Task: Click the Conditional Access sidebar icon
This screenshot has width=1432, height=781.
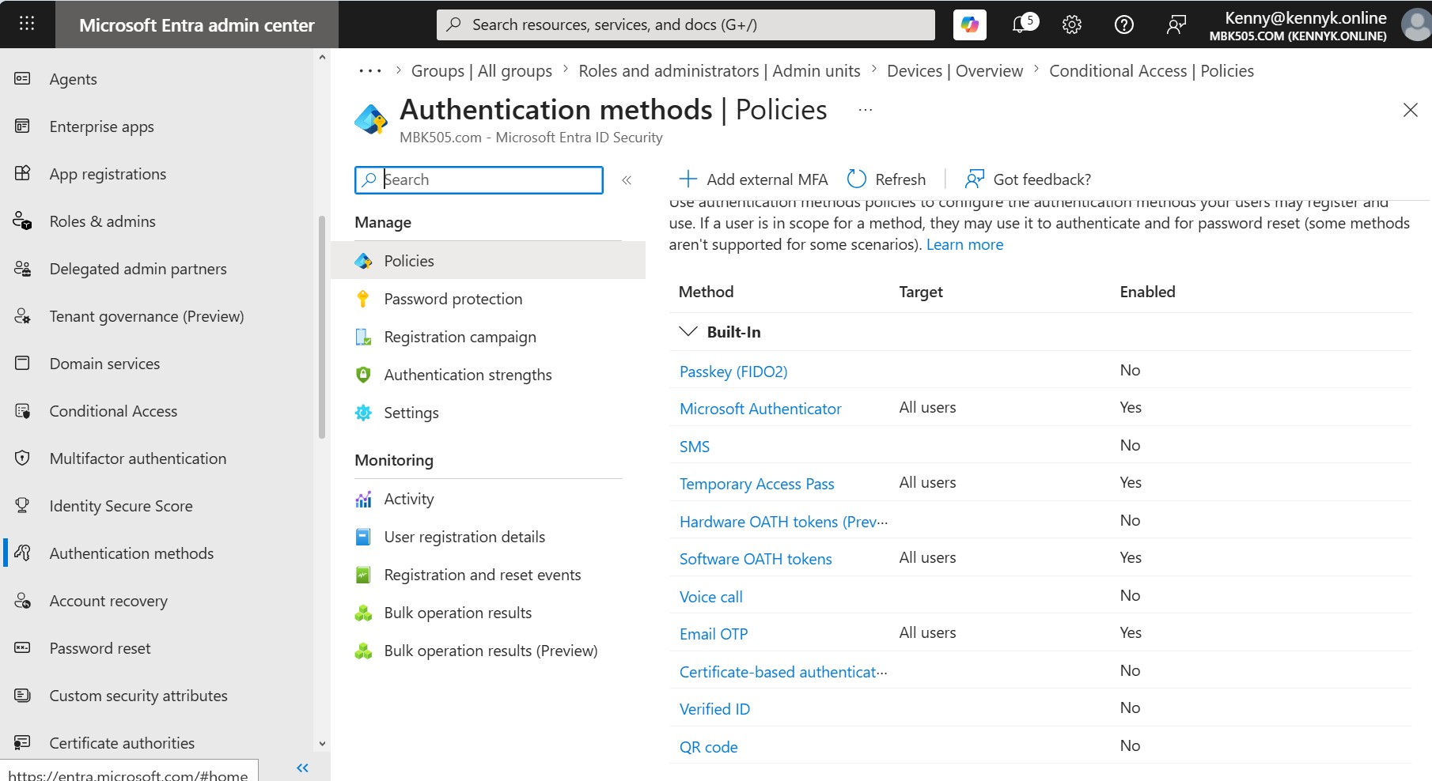Action: pyautogui.click(x=23, y=410)
